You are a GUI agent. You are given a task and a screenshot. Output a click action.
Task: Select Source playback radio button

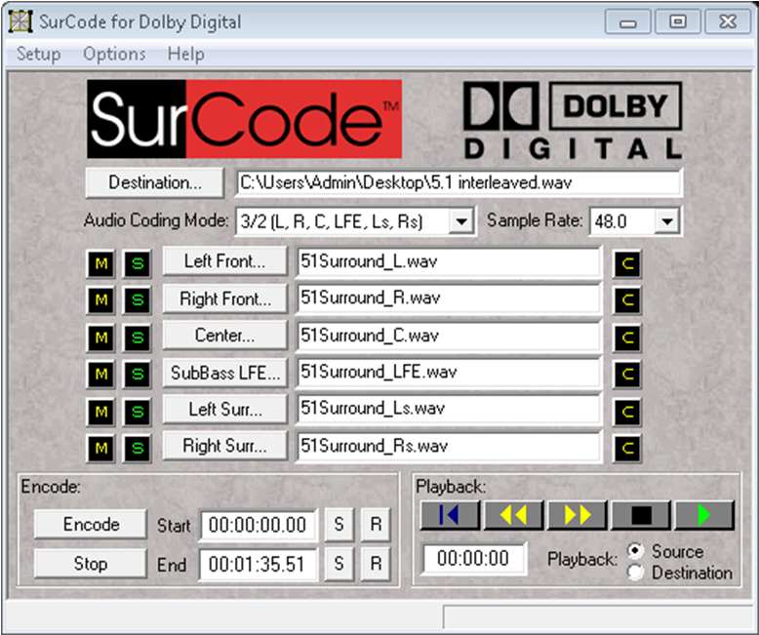point(636,552)
